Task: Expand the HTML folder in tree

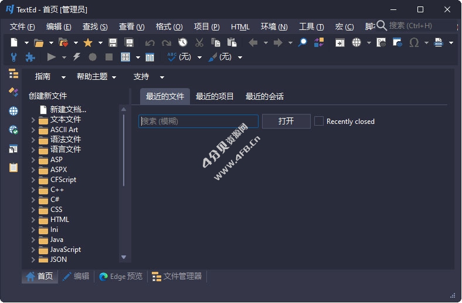Action: (x=33, y=220)
